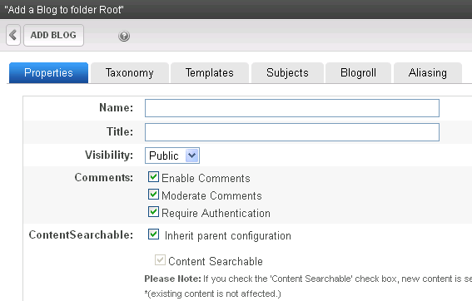Click the Enable Comments label text
The image size is (472, 301).
[206, 178]
